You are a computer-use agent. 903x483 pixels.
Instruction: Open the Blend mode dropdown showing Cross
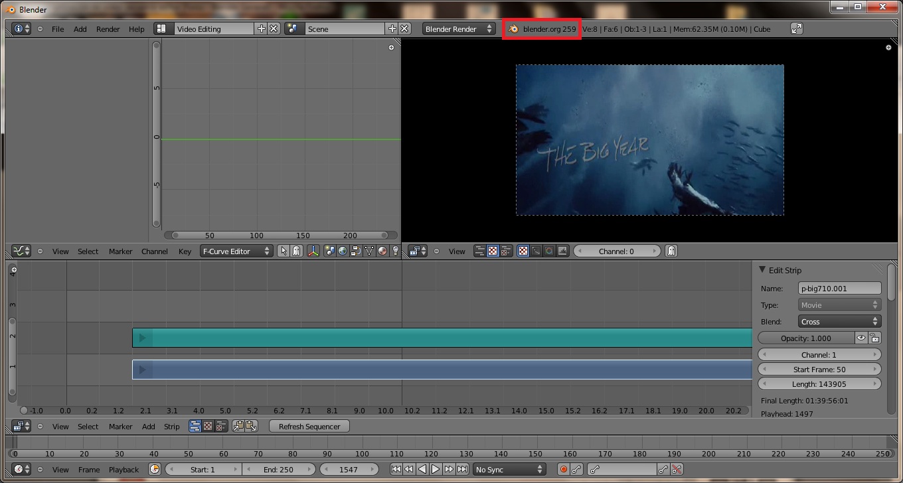pyautogui.click(x=839, y=321)
